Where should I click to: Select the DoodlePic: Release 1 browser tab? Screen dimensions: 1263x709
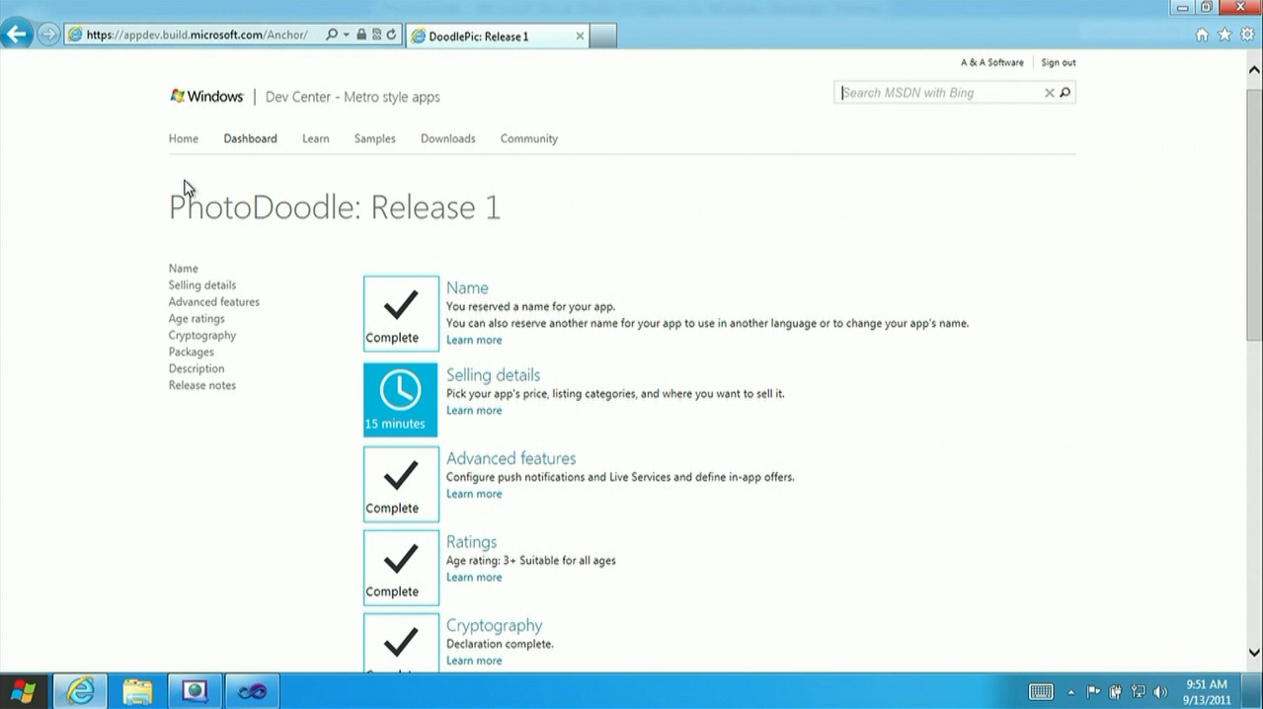(498, 36)
